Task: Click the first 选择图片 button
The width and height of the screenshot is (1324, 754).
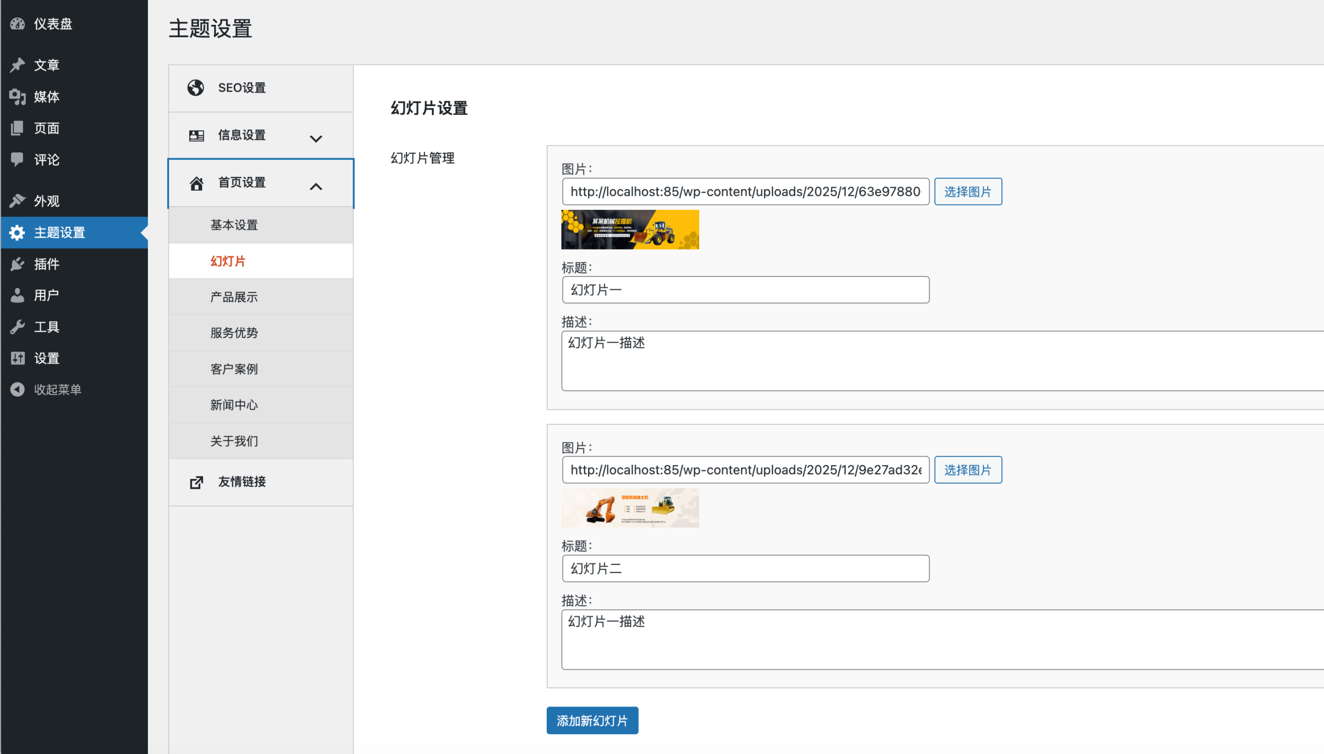Action: [x=968, y=192]
